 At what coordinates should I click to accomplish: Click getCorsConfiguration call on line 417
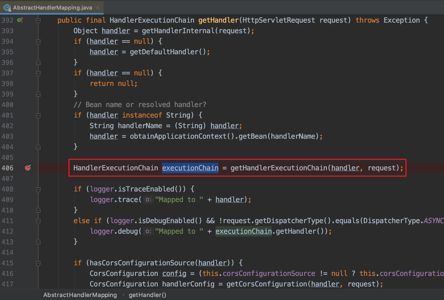pyautogui.click(x=267, y=284)
